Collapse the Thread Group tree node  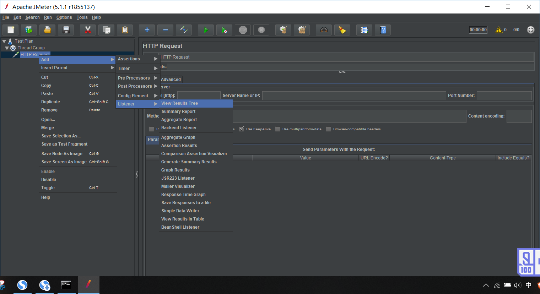7,48
